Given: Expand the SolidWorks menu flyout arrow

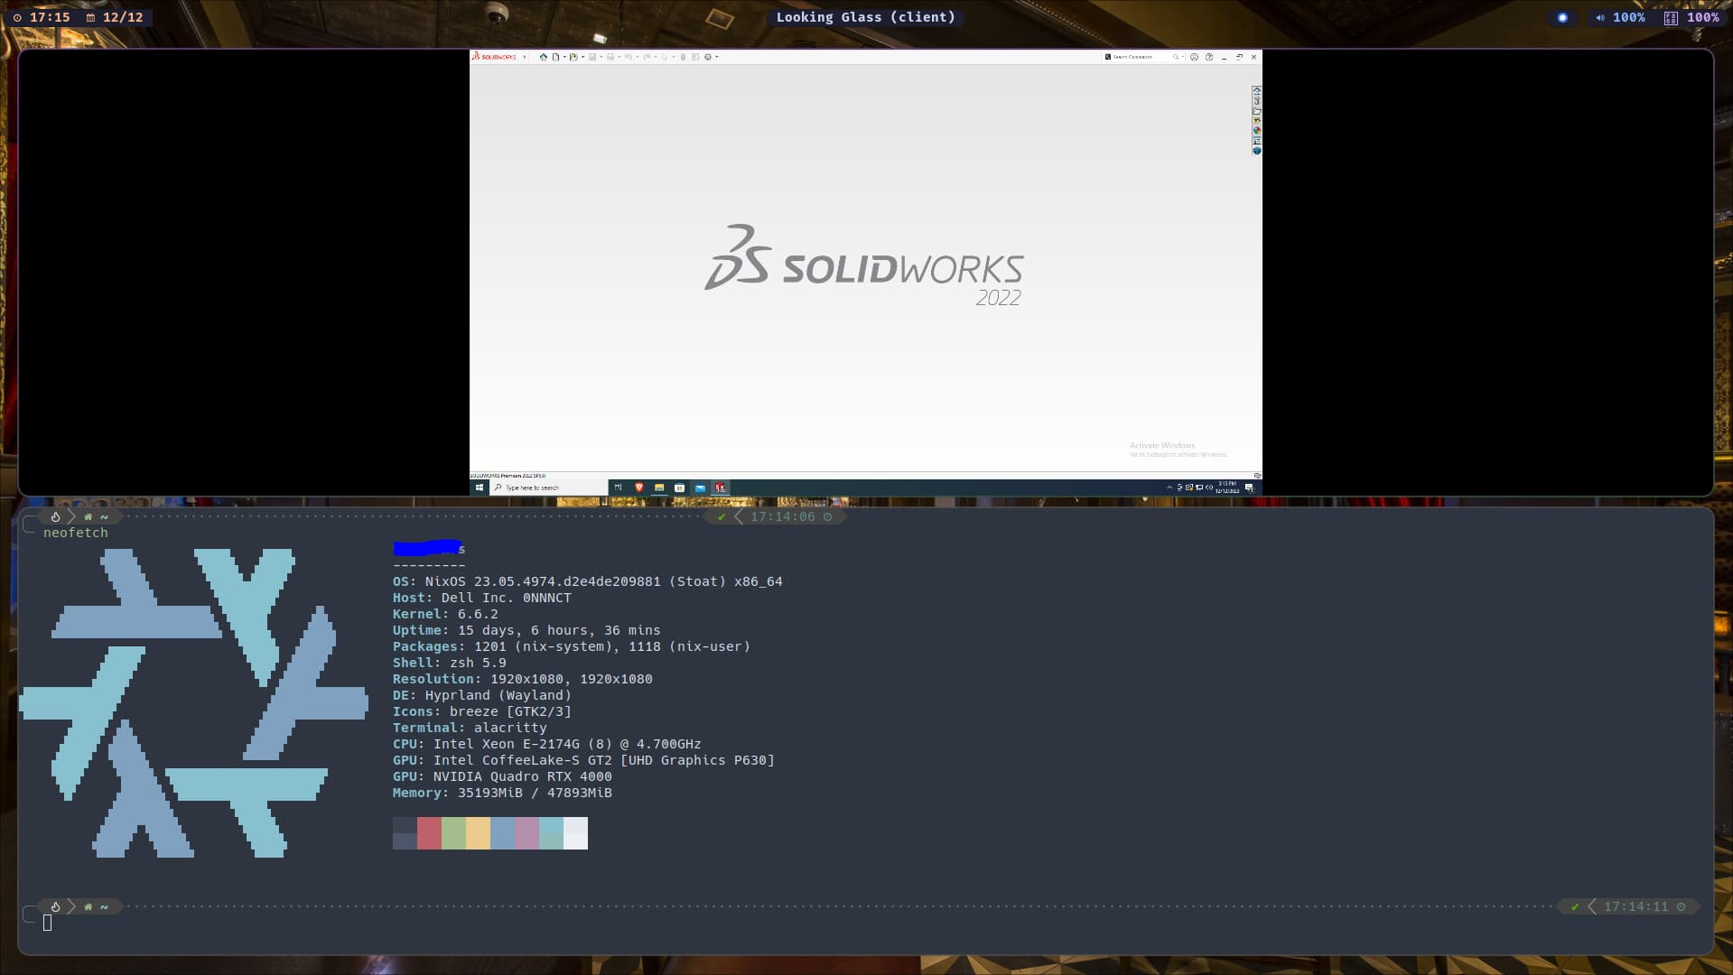Looking at the screenshot, I should pyautogui.click(x=525, y=57).
